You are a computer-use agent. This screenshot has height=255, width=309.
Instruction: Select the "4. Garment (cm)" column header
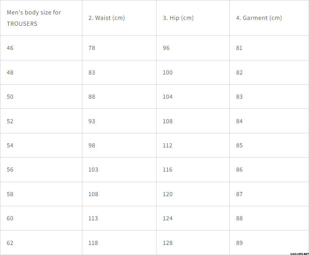coord(259,18)
